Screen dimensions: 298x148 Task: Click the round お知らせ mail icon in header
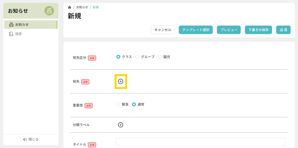point(49,11)
